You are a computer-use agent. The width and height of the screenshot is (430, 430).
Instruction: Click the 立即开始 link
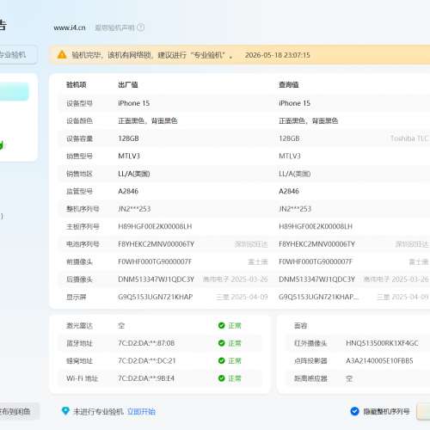coord(141,412)
